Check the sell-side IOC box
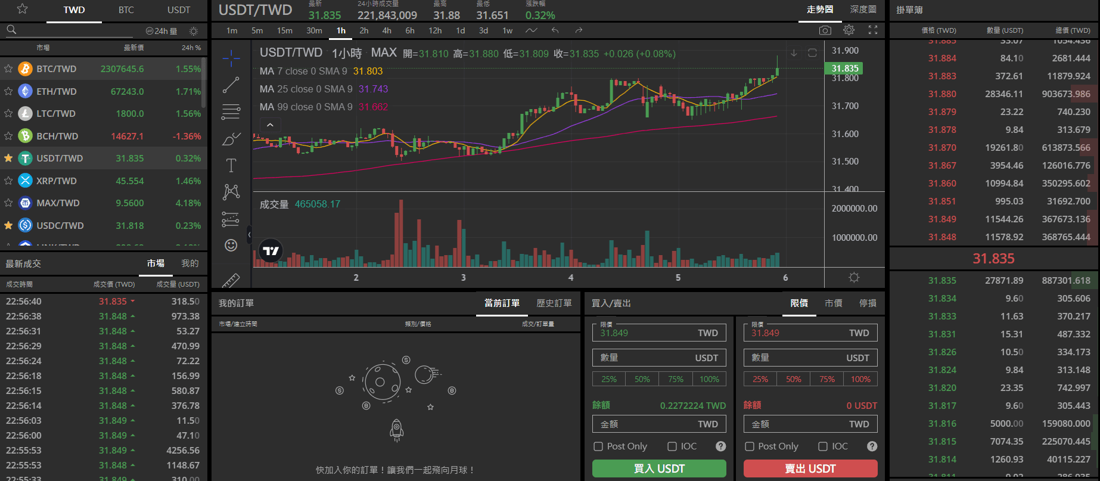The width and height of the screenshot is (1100, 481). click(823, 446)
